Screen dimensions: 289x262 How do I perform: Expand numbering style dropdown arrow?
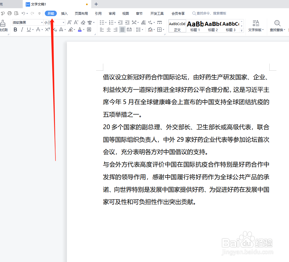[115, 22]
